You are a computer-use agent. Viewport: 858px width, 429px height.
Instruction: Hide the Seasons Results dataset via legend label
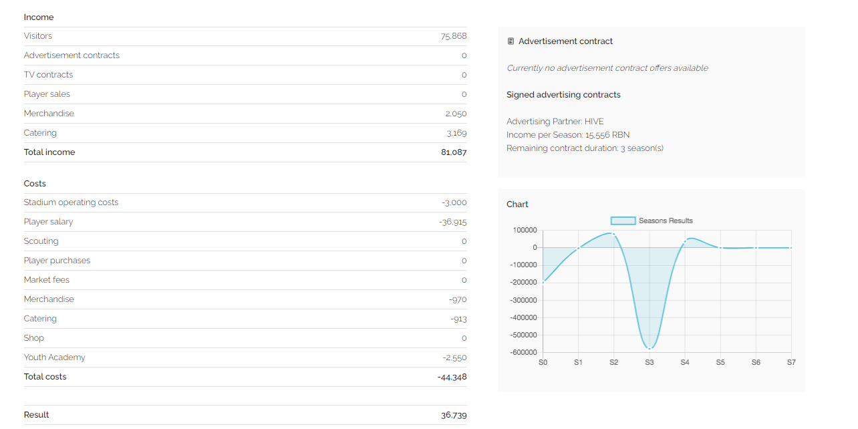(665, 221)
